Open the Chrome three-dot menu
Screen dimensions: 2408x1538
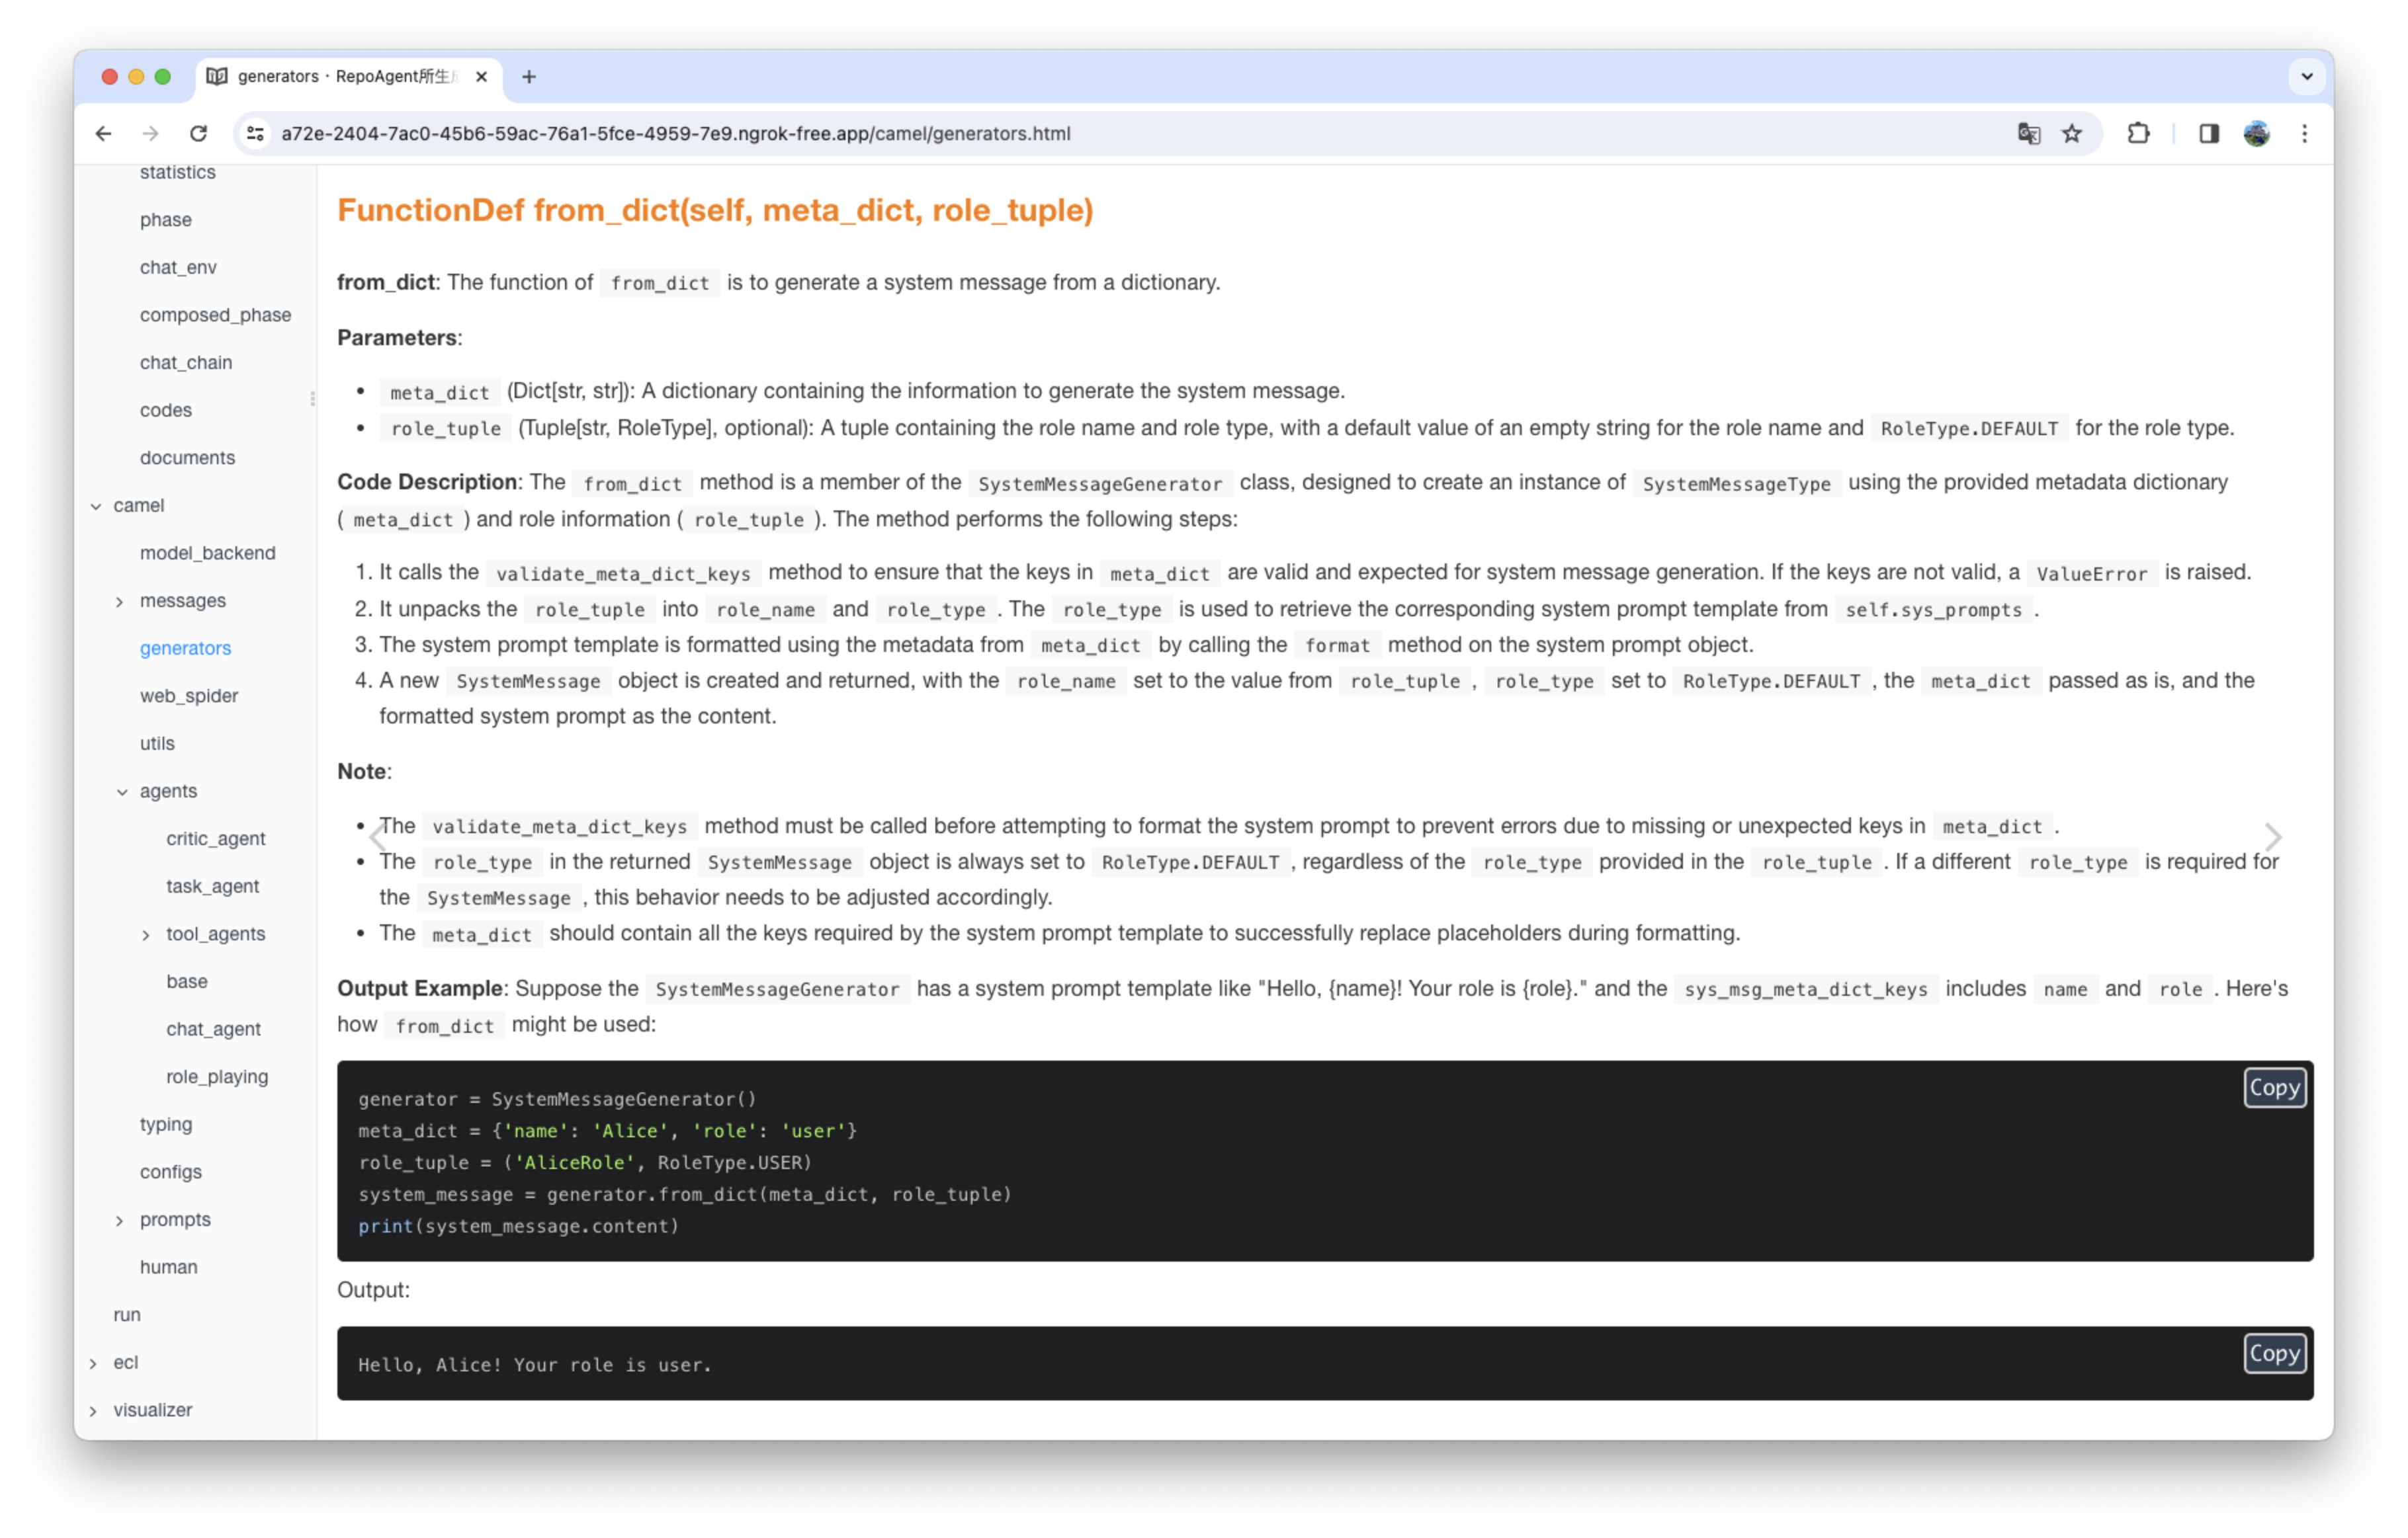point(2304,134)
